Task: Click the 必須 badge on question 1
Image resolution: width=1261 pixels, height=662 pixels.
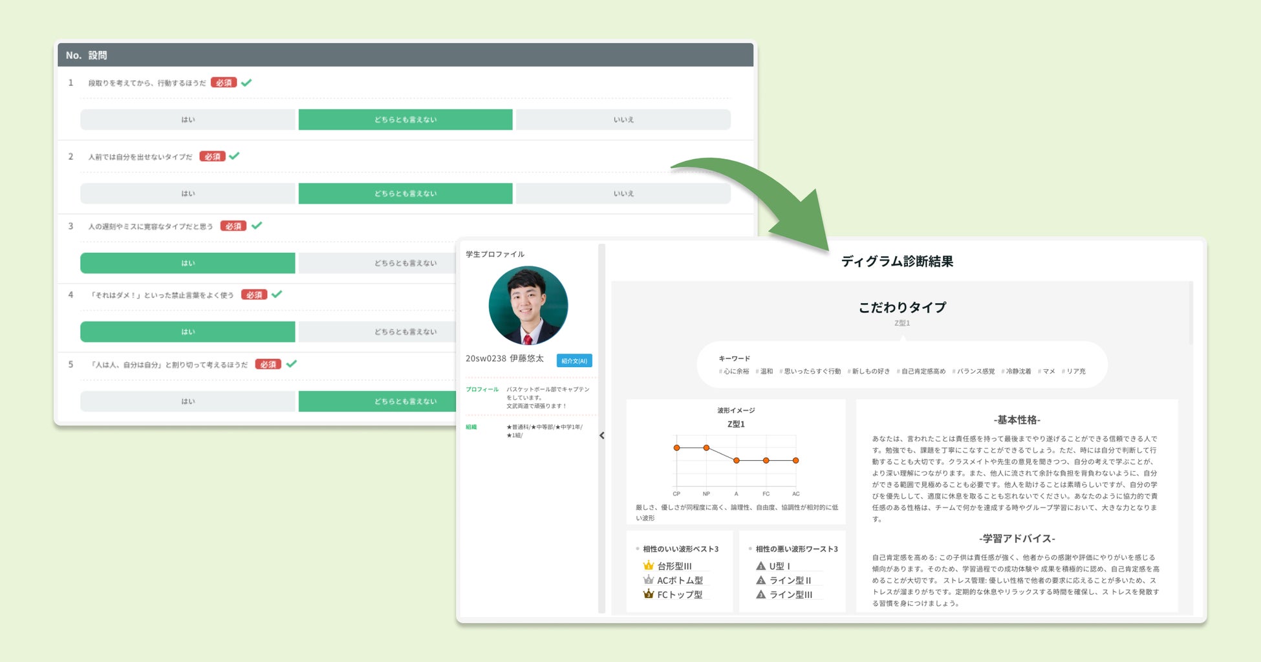Action: click(x=224, y=83)
